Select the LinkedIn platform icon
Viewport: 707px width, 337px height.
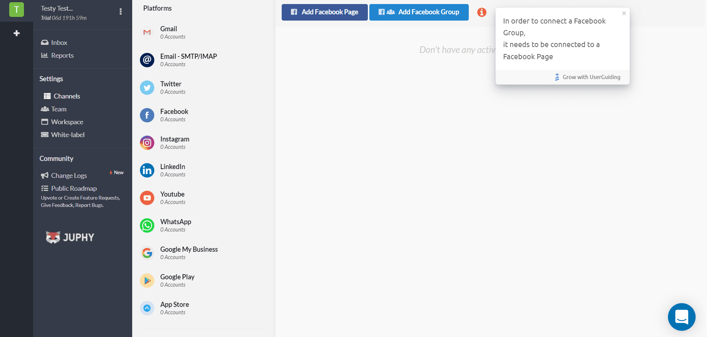point(147,170)
